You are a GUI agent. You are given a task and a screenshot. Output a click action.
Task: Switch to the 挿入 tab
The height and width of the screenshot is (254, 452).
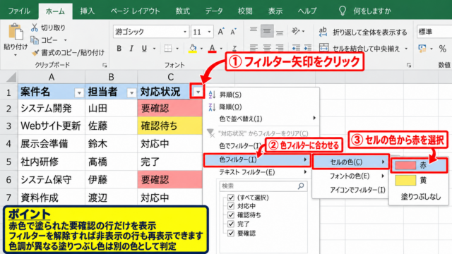88,11
